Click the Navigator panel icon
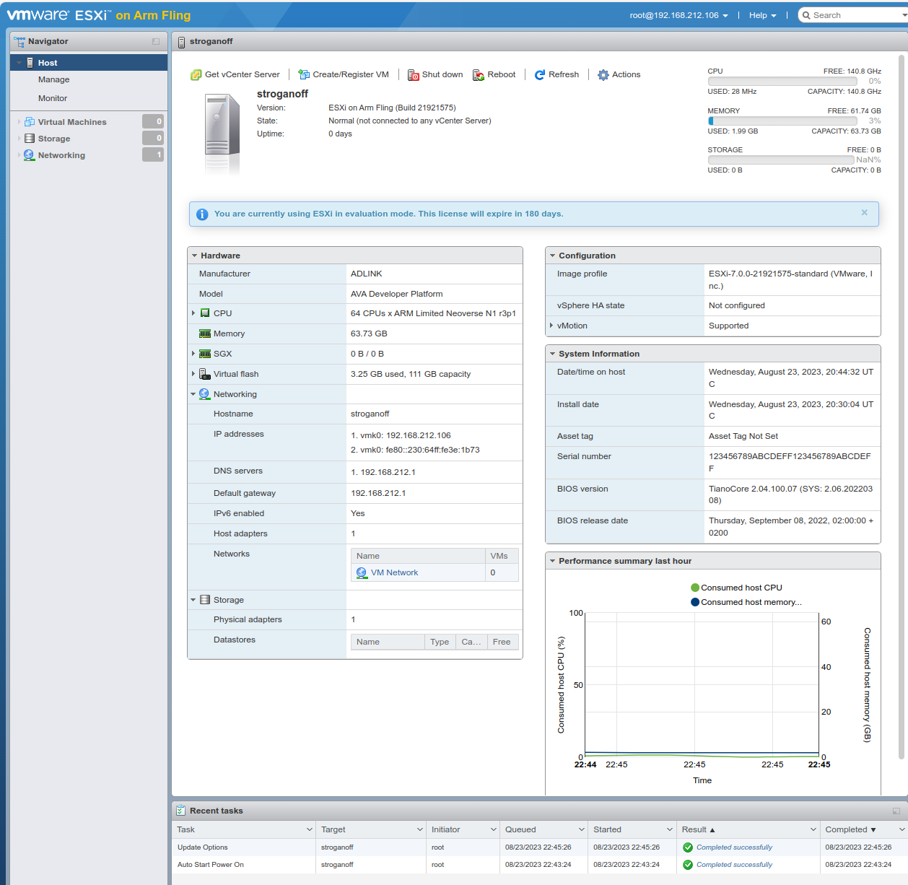 click(x=19, y=42)
